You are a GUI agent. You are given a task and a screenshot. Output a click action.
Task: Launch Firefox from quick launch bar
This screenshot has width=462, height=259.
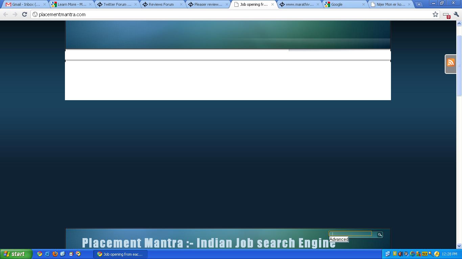tap(55, 254)
